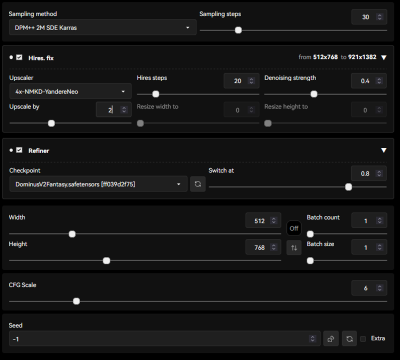Collapse the Refiner section triangle
Viewport: 400px width, 360px height.
tap(383, 150)
